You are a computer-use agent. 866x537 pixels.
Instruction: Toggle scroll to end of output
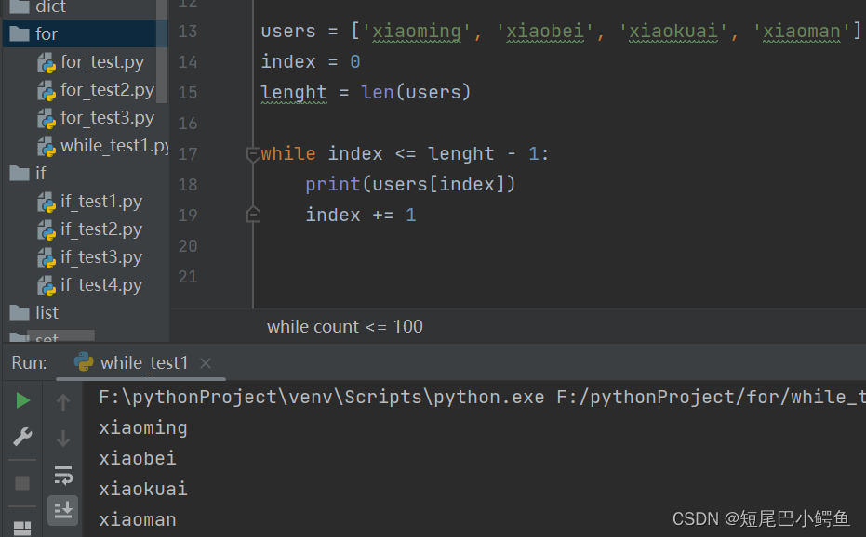(x=63, y=510)
